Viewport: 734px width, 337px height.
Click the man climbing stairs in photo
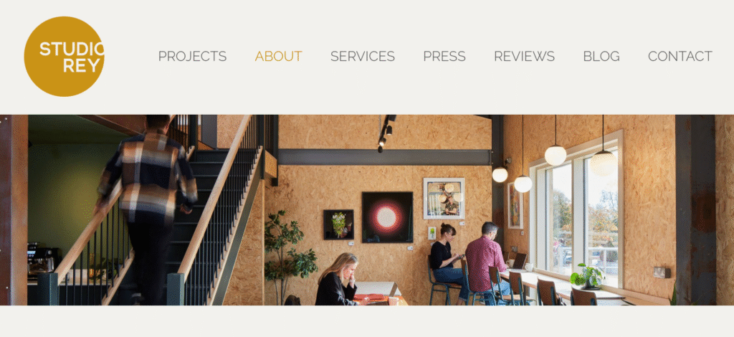(148, 206)
